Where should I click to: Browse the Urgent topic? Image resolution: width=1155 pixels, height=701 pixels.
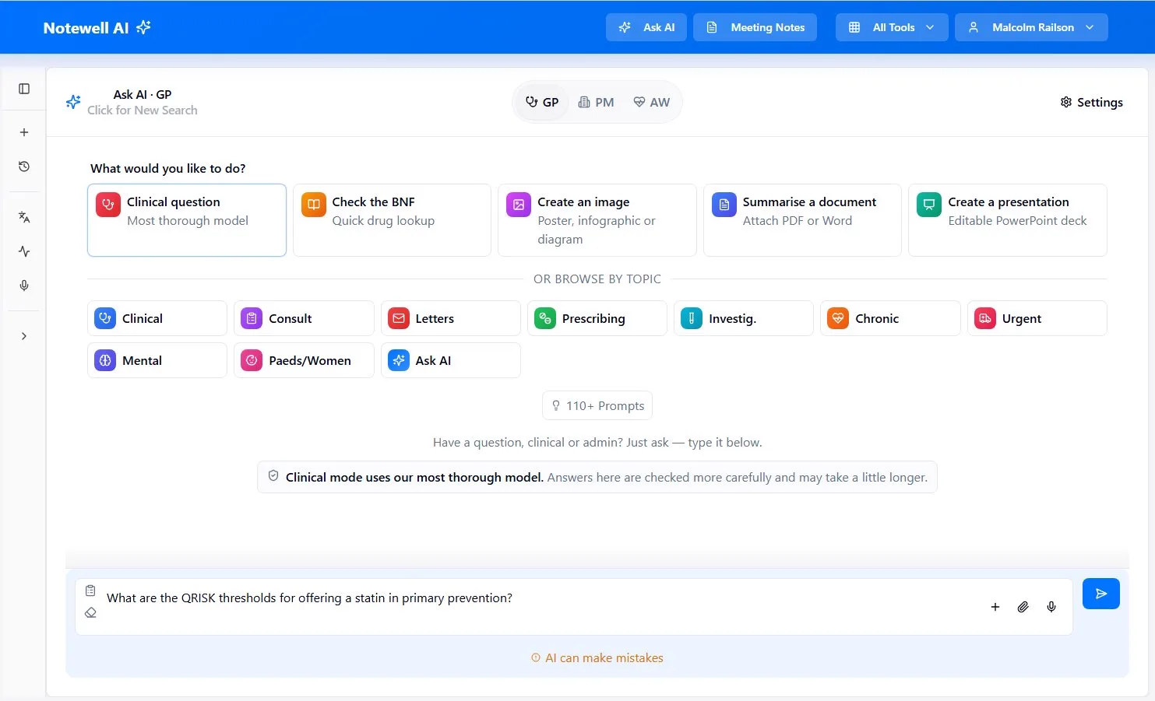point(1037,318)
